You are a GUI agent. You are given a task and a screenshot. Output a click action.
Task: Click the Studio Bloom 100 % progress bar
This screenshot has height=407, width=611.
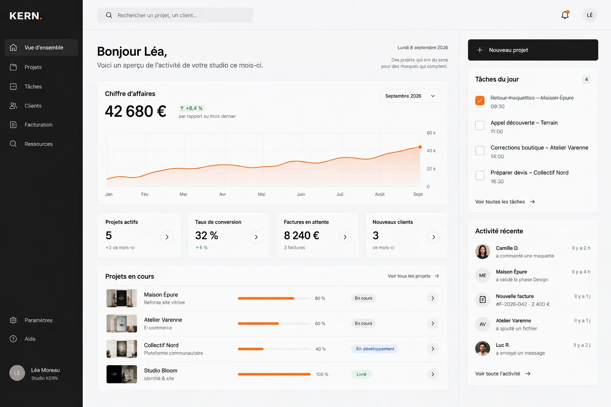(x=274, y=374)
